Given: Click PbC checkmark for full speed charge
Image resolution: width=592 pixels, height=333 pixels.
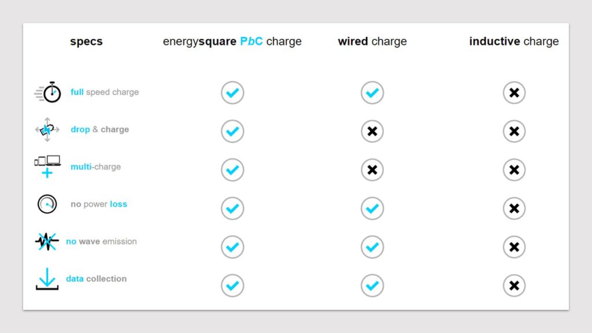Looking at the screenshot, I should pos(232,92).
